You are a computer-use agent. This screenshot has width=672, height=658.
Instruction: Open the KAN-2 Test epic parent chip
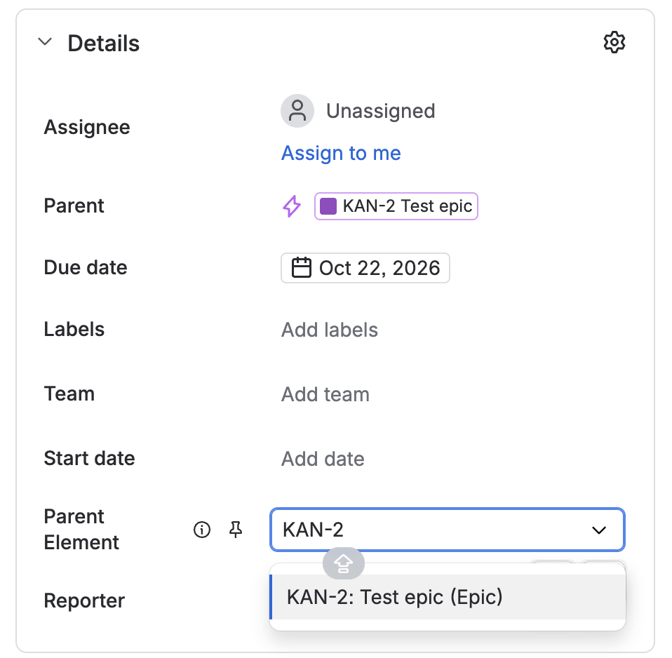[396, 206]
